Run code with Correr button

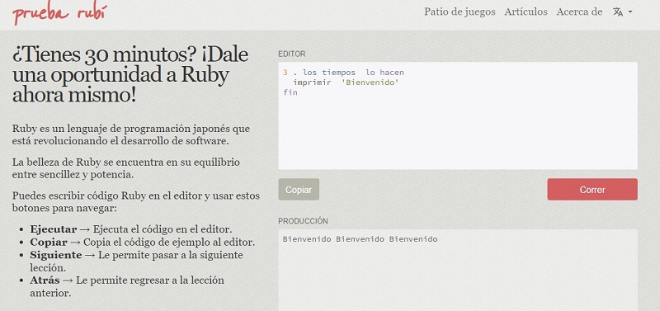(592, 190)
